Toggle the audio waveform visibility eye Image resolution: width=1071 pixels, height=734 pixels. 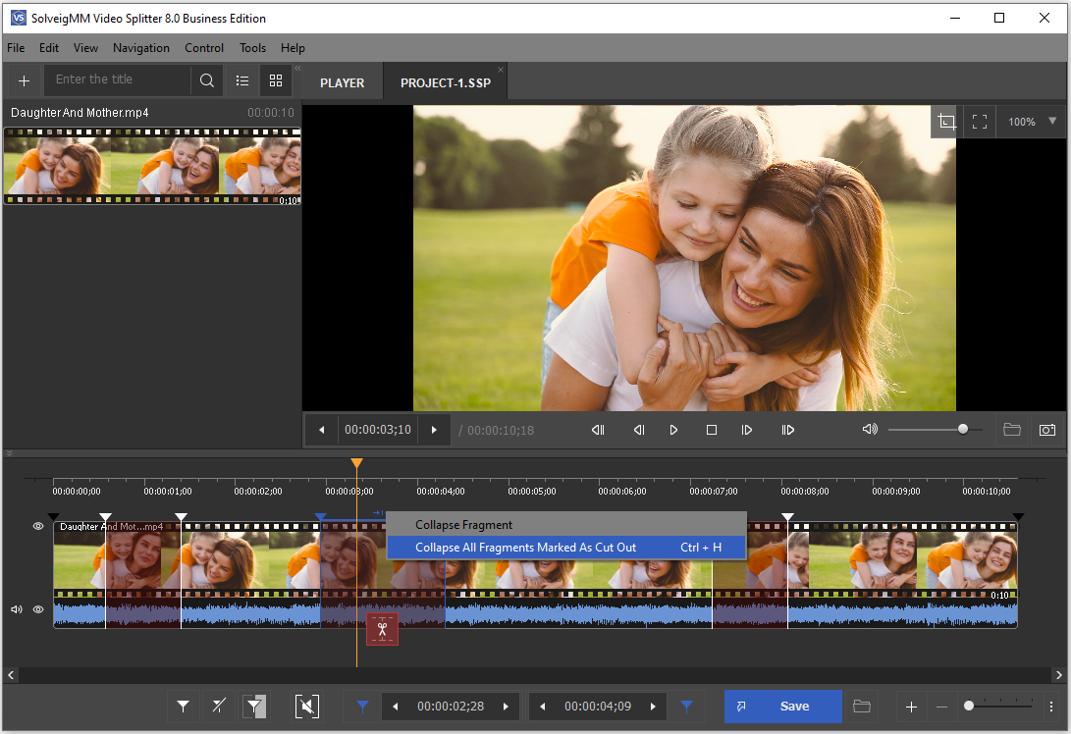tap(37, 609)
